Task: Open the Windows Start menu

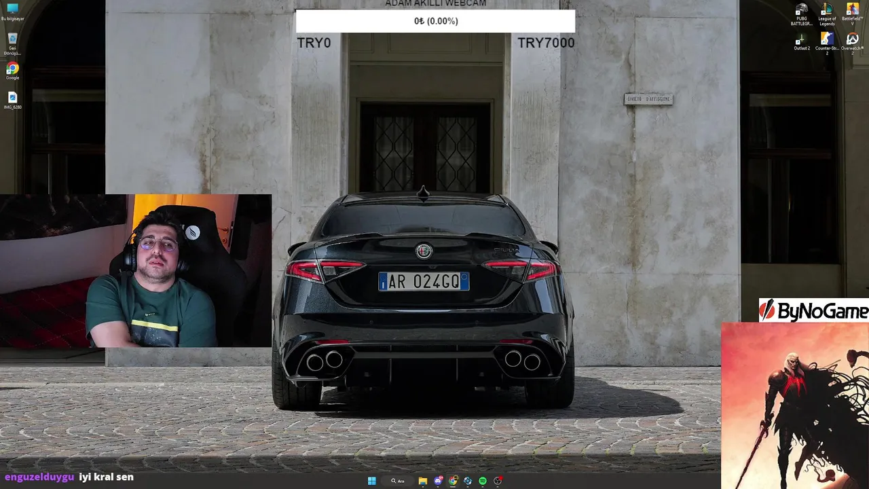Action: (x=371, y=481)
